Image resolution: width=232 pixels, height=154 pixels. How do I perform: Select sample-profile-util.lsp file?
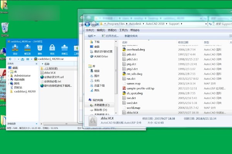coord(138,89)
